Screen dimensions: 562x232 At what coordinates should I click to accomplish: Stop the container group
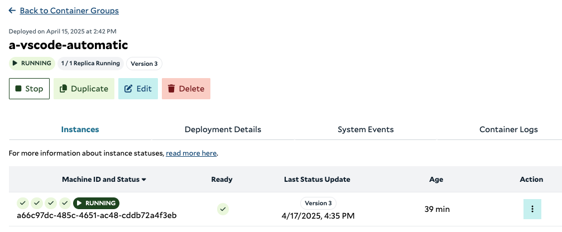[29, 89]
